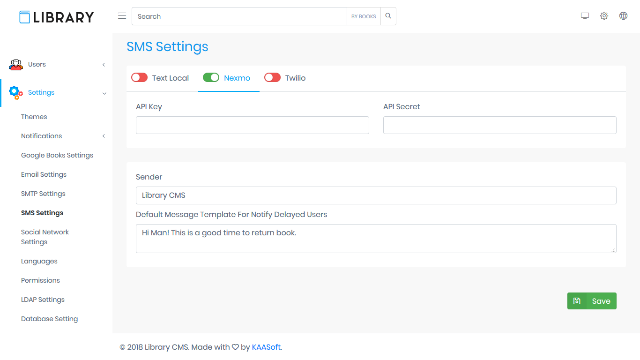Click the By Books search filter
Image resolution: width=640 pixels, height=360 pixels.
tap(364, 16)
